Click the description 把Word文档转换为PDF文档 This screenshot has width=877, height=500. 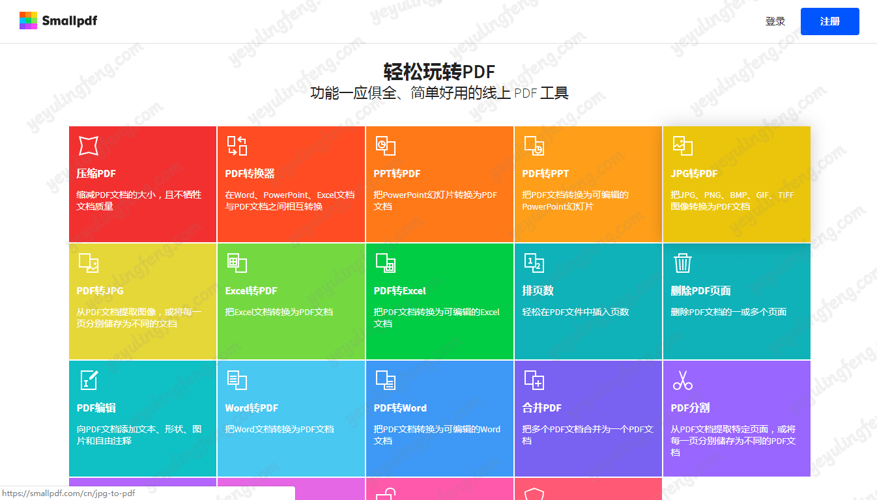[x=280, y=429]
